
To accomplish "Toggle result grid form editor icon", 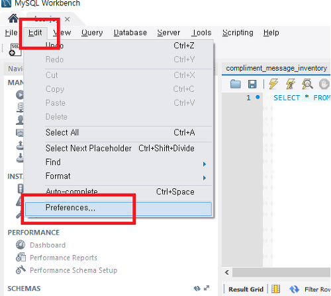I will coord(275,289).
